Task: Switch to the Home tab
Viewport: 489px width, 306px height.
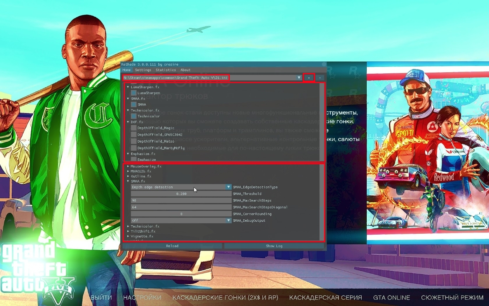Action: point(127,70)
